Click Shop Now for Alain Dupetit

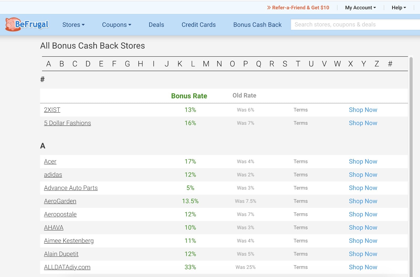363,254
